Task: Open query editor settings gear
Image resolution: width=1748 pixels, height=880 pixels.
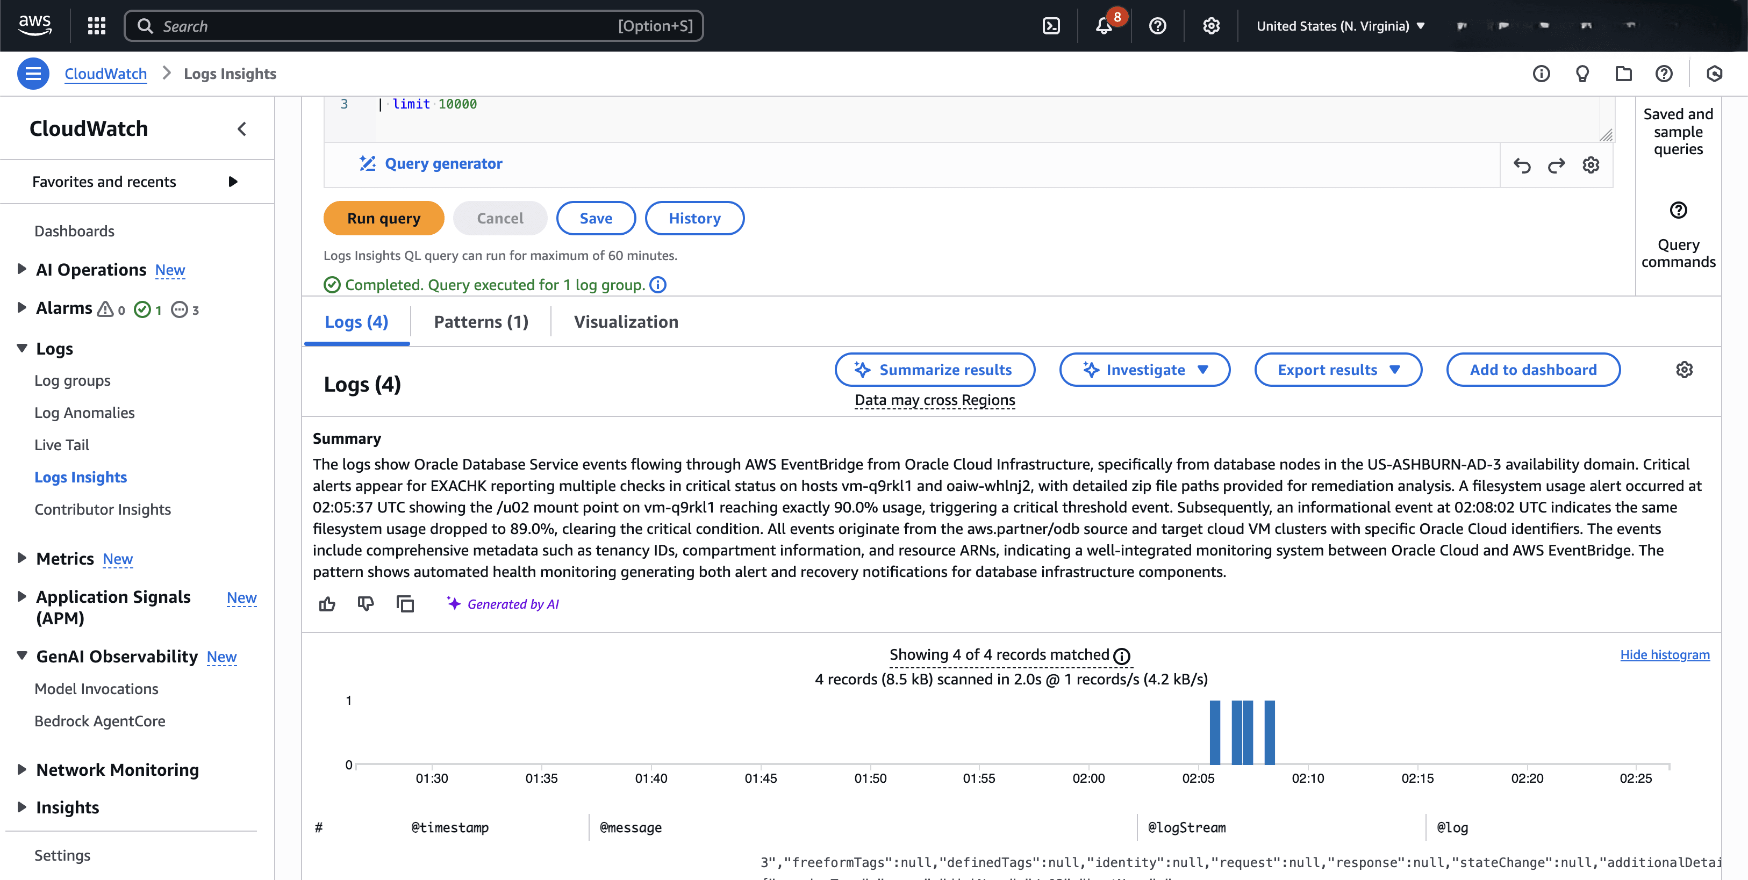Action: point(1591,165)
